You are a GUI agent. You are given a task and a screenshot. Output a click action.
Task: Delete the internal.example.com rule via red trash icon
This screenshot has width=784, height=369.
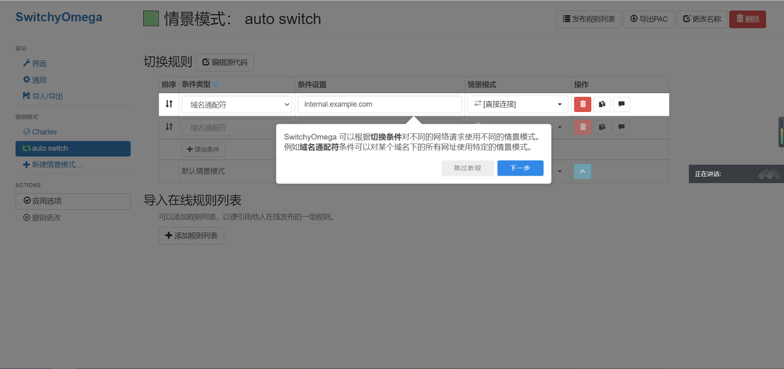(x=582, y=104)
